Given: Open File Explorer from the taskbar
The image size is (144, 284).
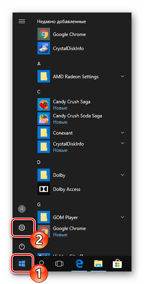Looking at the screenshot, I should (98, 264).
